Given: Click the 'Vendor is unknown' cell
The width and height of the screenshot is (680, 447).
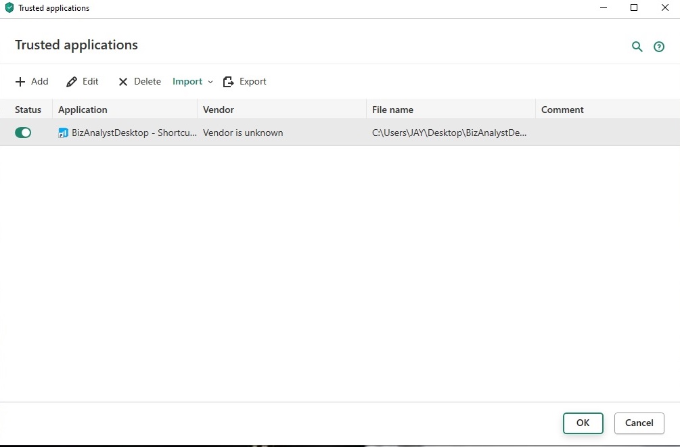Looking at the screenshot, I should pos(243,133).
